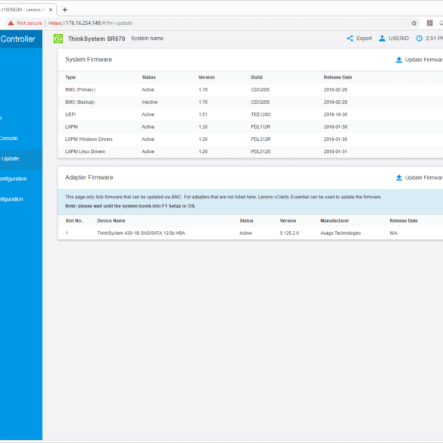Select the Update item in the sidebar

pyautogui.click(x=21, y=158)
